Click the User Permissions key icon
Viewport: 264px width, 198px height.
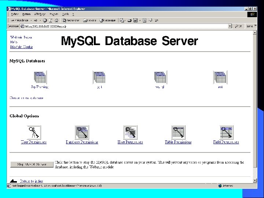34,132
